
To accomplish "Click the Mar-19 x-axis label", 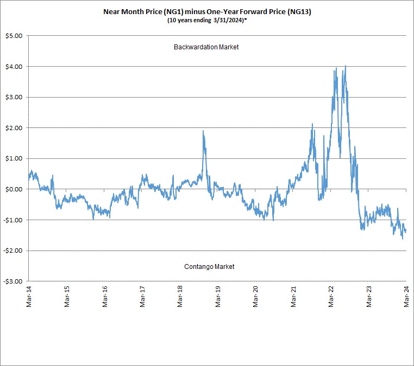I will (218, 297).
